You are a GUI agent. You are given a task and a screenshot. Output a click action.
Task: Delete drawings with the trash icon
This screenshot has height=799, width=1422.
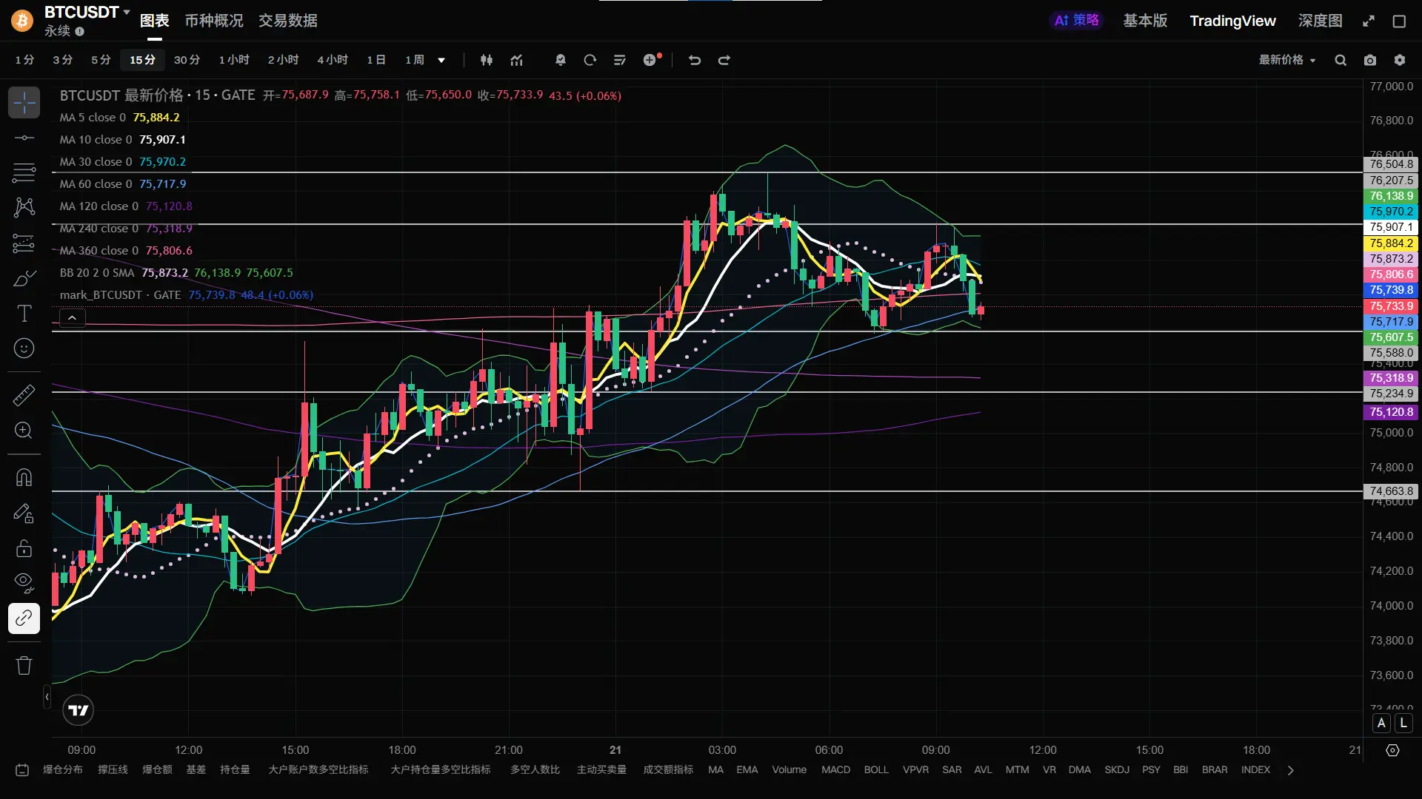click(x=24, y=665)
